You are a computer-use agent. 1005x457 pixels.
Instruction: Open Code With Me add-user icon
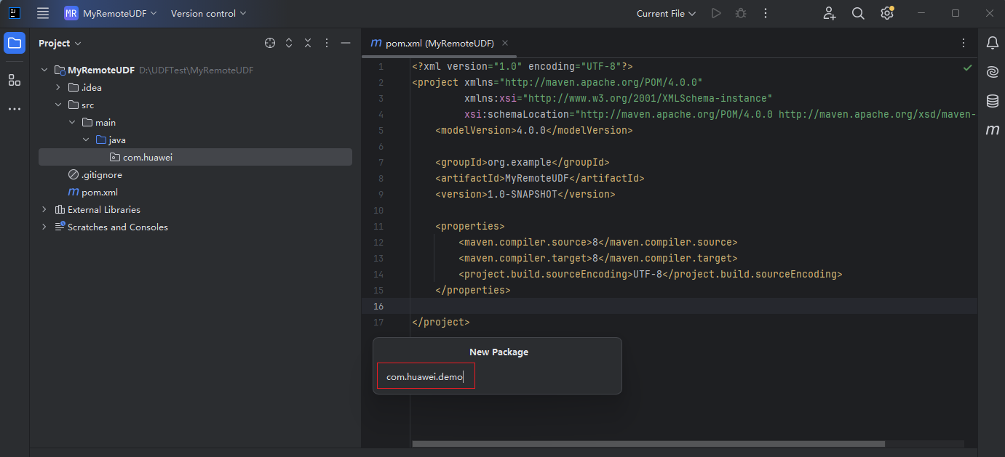click(x=830, y=13)
